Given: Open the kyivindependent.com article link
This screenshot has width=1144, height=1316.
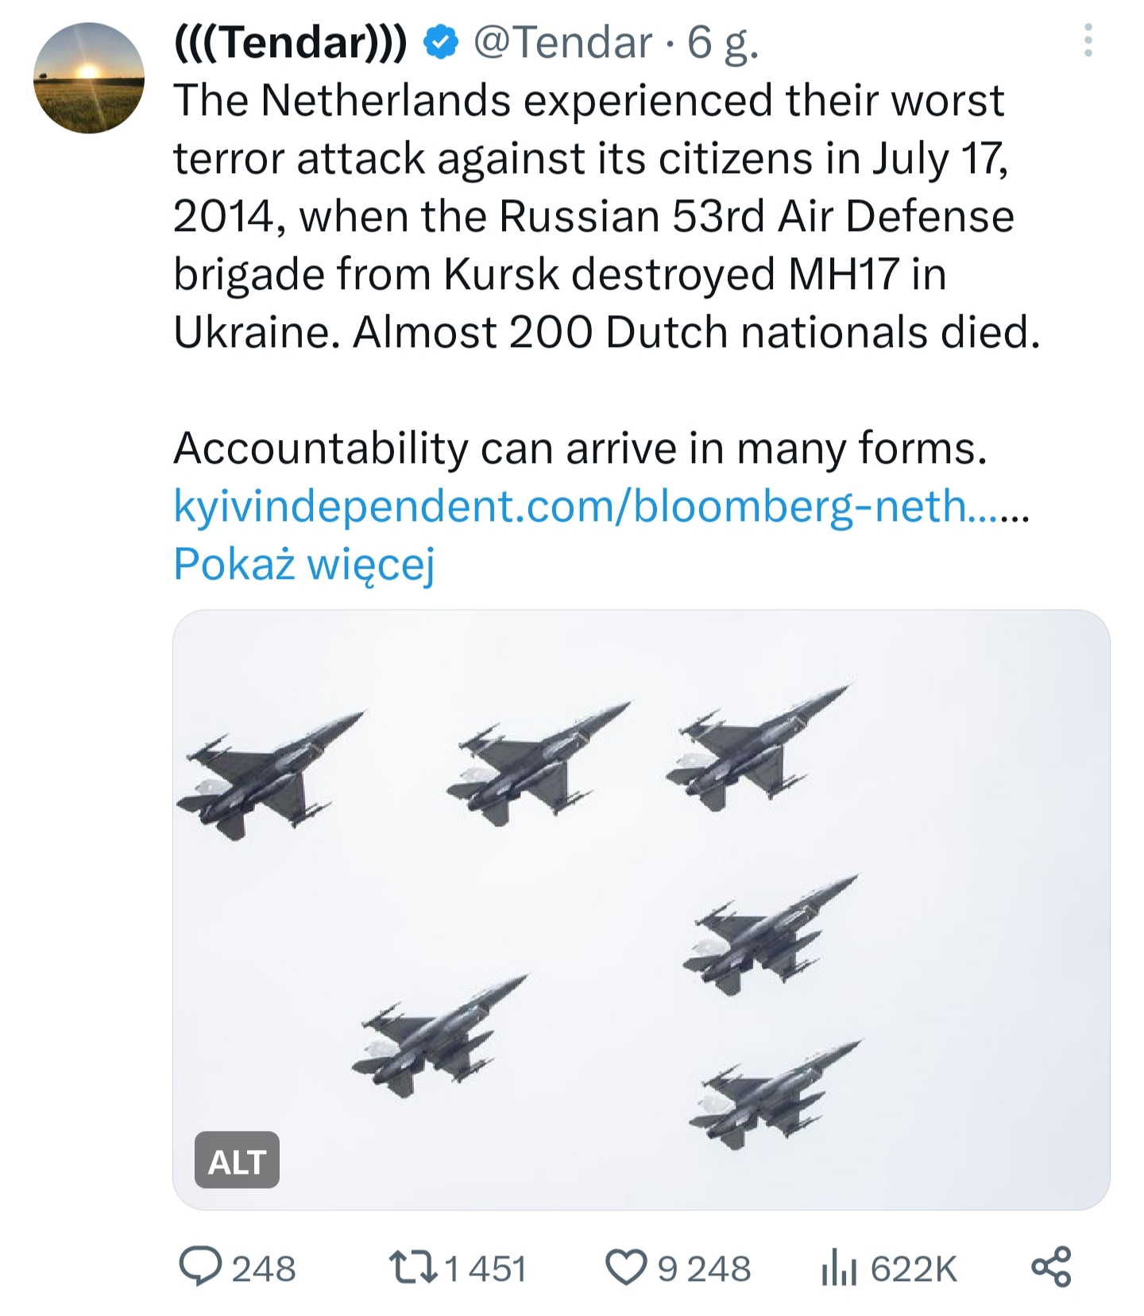Looking at the screenshot, I should pos(601,506).
